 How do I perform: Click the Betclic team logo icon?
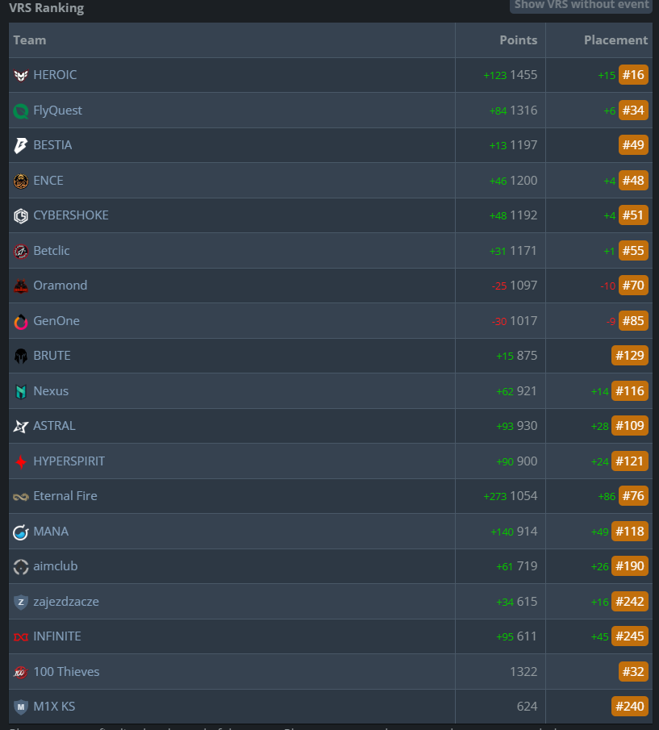(21, 251)
